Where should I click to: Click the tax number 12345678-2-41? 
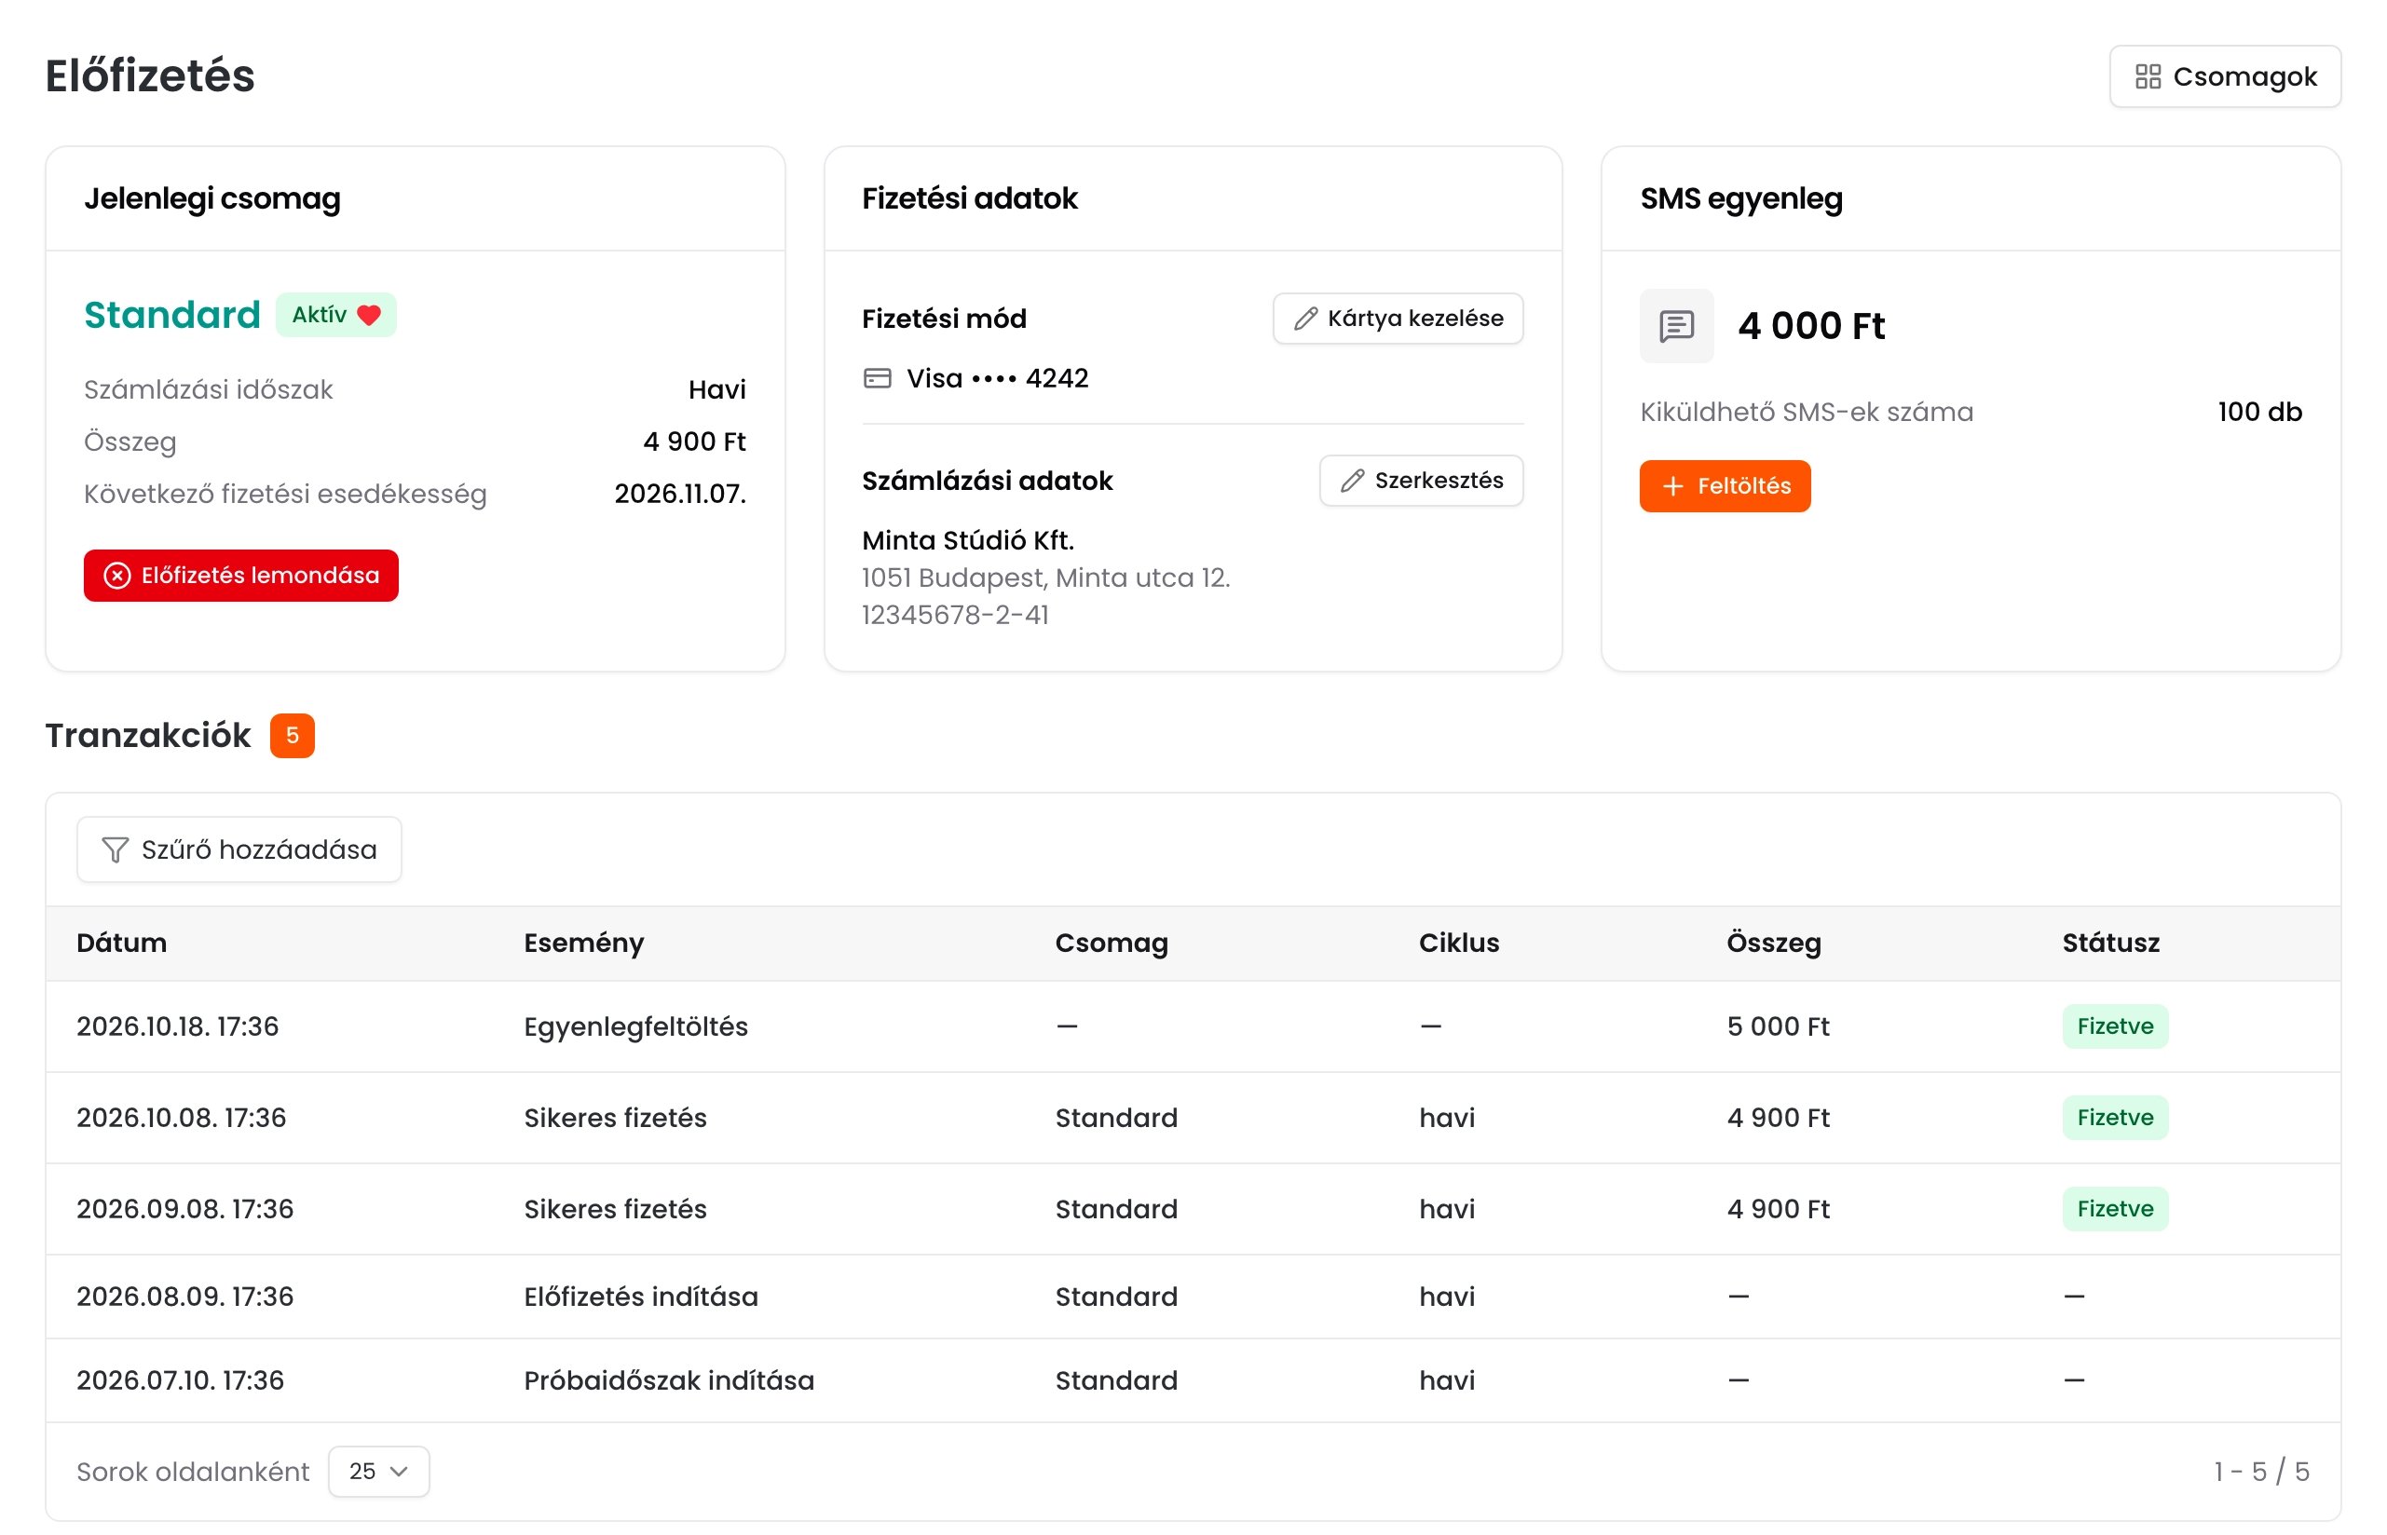[955, 615]
